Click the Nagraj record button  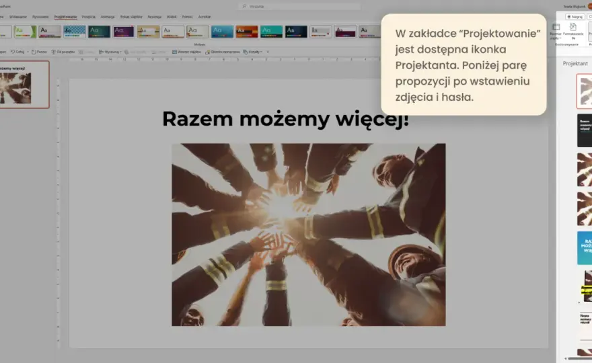pyautogui.click(x=575, y=17)
